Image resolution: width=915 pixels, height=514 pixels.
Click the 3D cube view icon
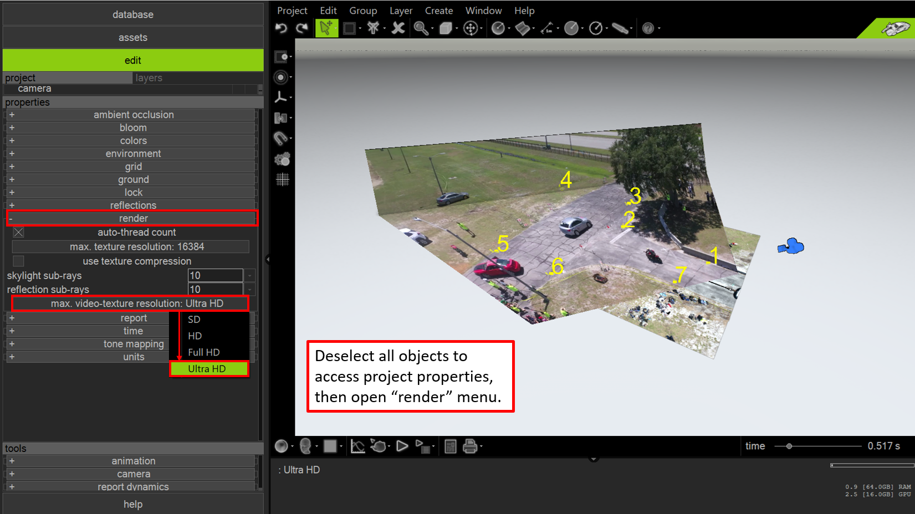click(446, 28)
